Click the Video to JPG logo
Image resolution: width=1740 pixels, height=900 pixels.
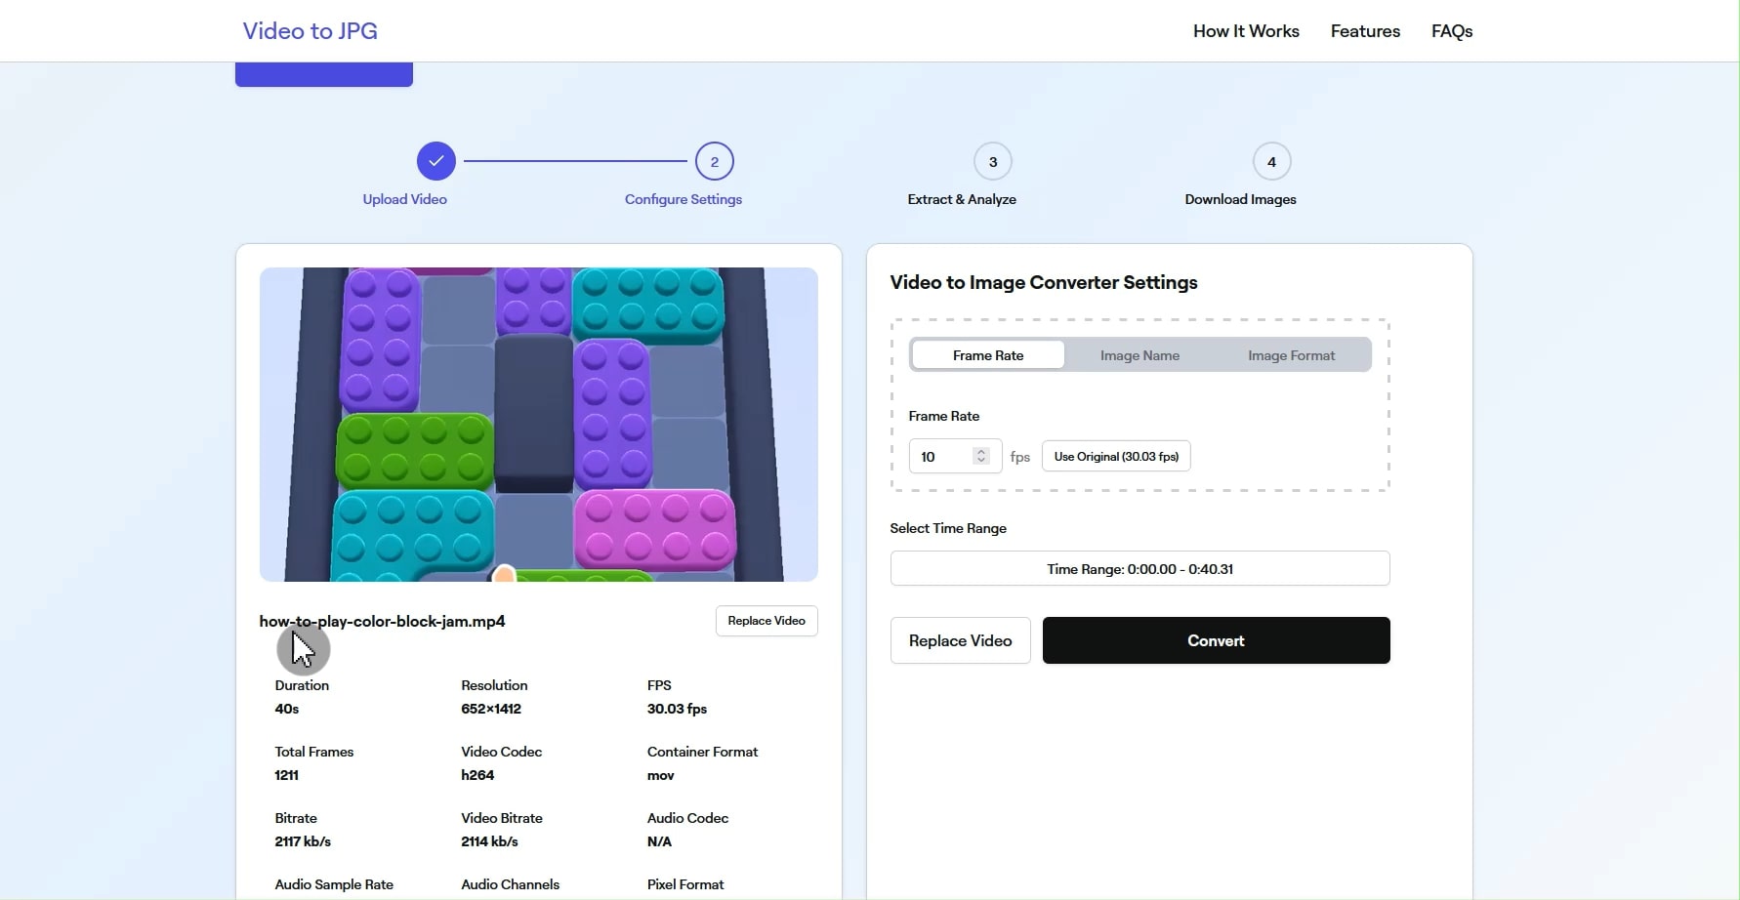tap(311, 31)
